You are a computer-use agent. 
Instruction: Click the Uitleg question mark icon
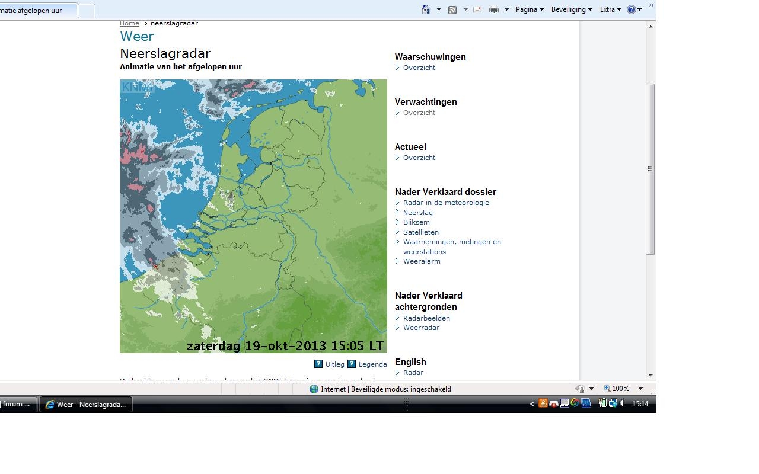coord(318,364)
